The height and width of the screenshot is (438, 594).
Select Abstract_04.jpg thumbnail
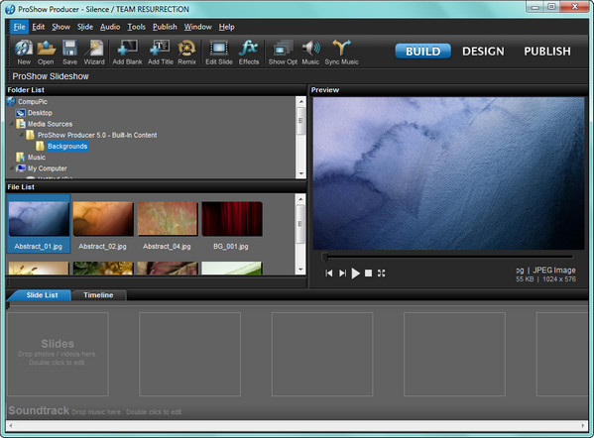pyautogui.click(x=168, y=219)
